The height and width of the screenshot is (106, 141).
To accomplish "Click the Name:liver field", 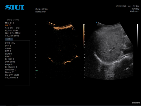I will tap(40, 12).
